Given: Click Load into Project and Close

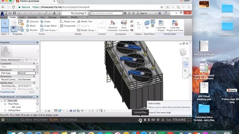Looking at the screenshot, I should (x=175, y=26).
